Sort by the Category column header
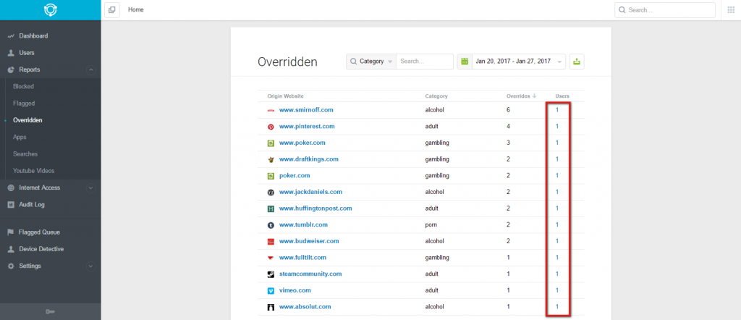The height and width of the screenshot is (320, 741). [x=436, y=96]
